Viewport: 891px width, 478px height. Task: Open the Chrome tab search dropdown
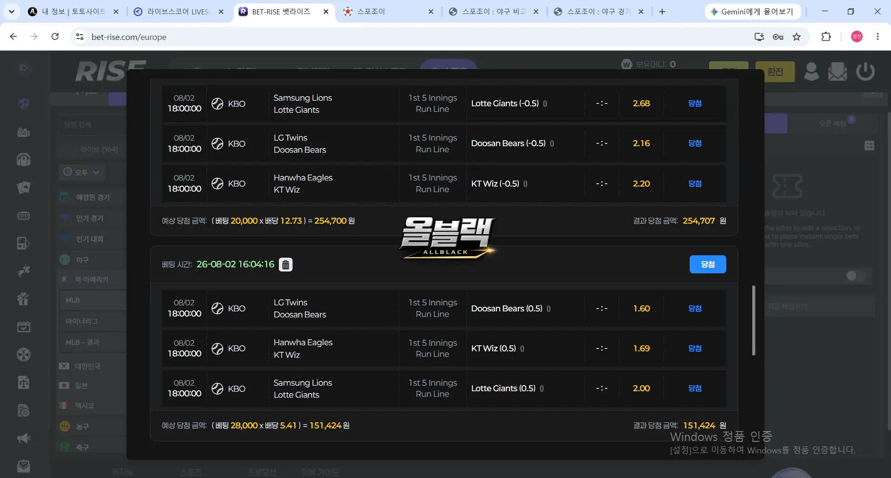12,12
